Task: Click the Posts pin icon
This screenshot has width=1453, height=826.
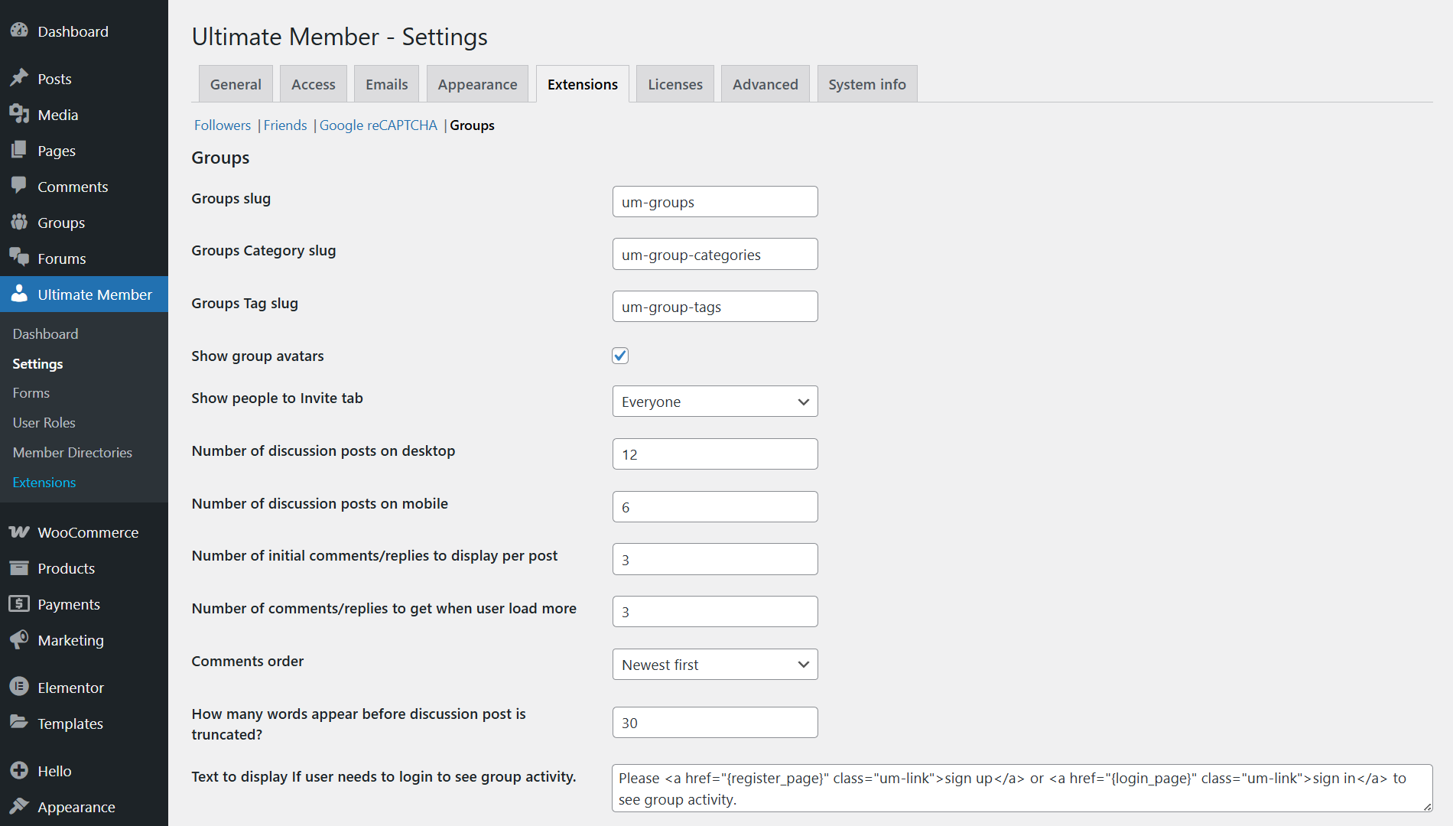Action: pos(19,78)
